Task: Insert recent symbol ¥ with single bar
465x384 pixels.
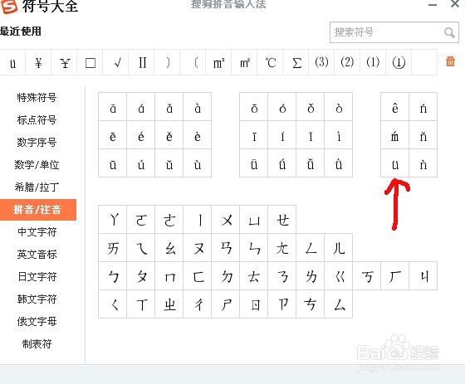Action: click(38, 62)
